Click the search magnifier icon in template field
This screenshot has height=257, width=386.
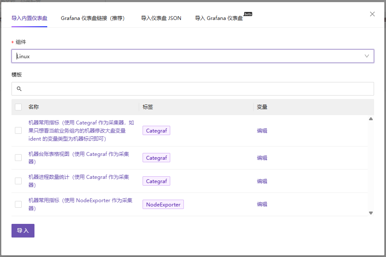19,89
